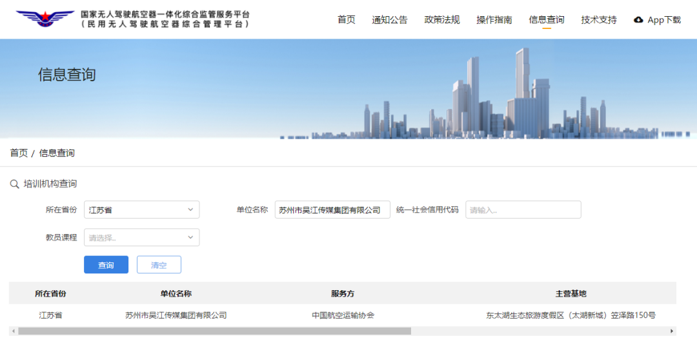Click 苏州市吴江传媒集团有限公司 in the result row

(176, 315)
